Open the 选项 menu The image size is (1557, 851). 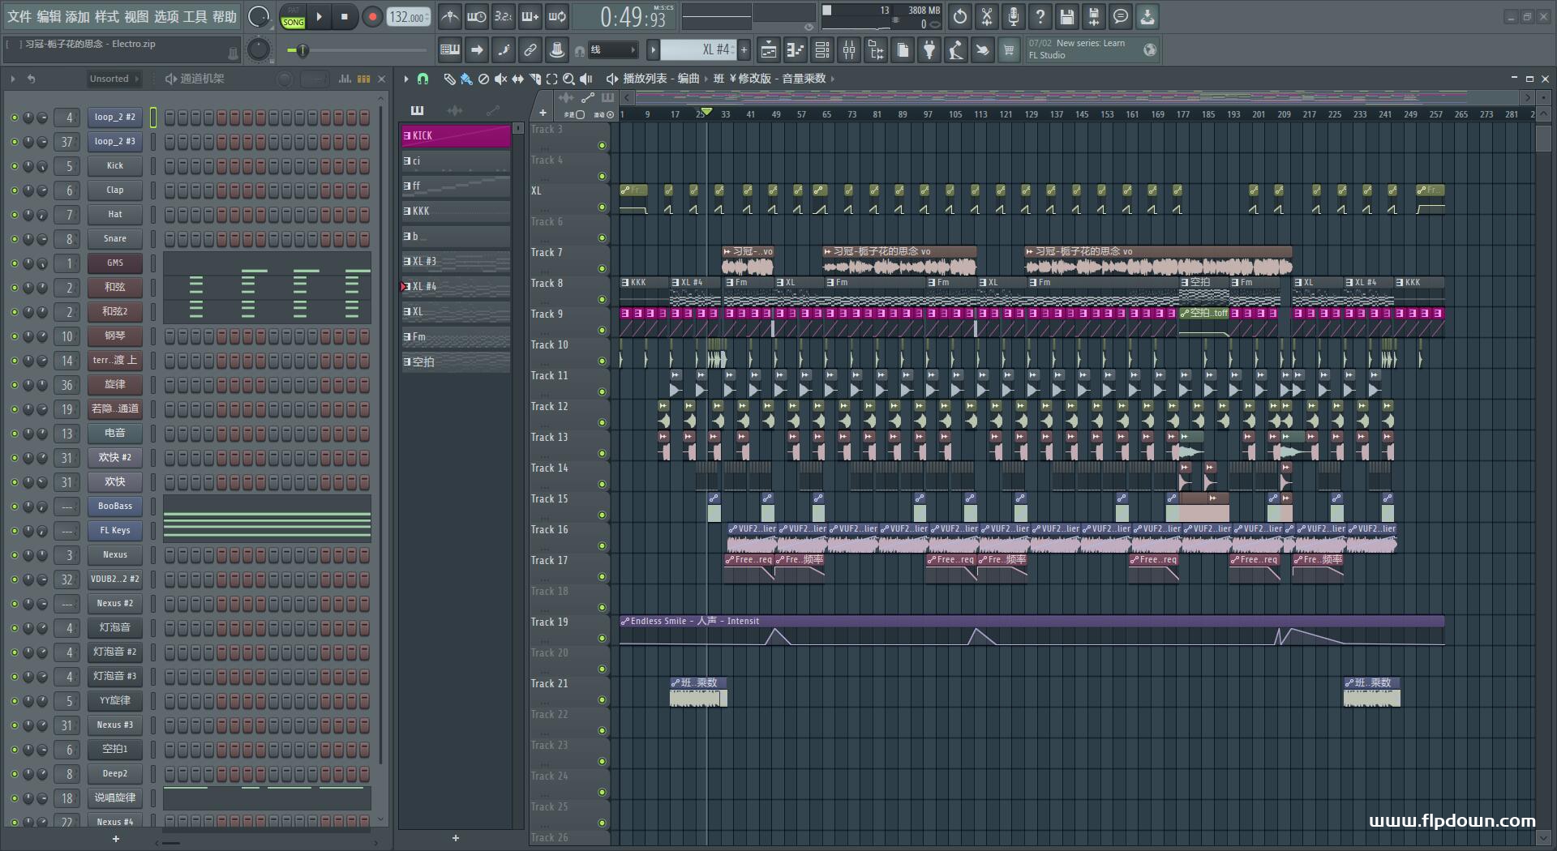(165, 16)
